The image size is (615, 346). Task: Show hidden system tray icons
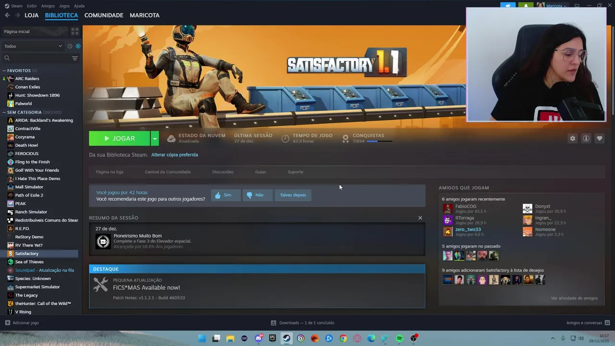click(x=553, y=338)
